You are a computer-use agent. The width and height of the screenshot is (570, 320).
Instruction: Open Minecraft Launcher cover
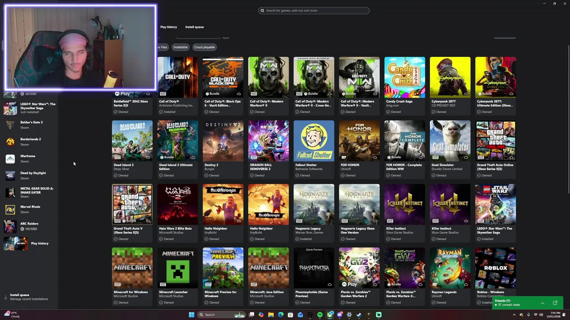(x=178, y=268)
